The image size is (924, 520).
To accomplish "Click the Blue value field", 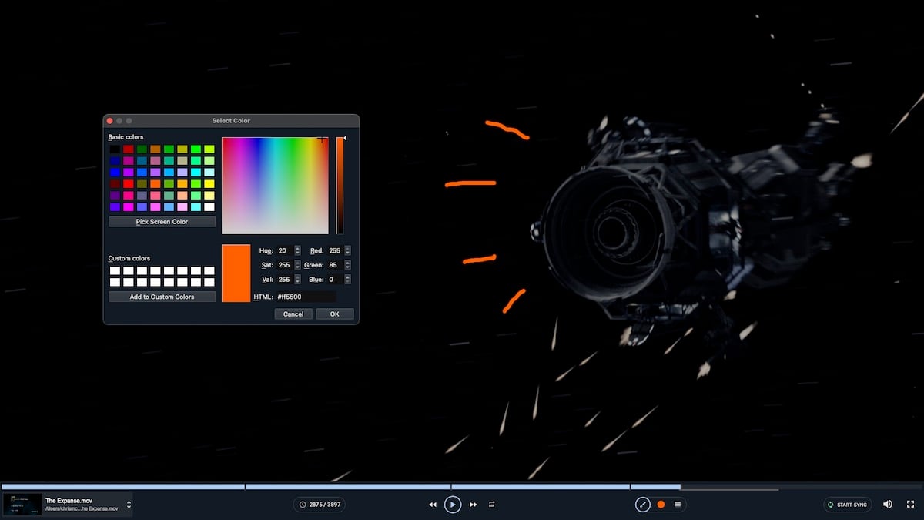I will [335, 280].
